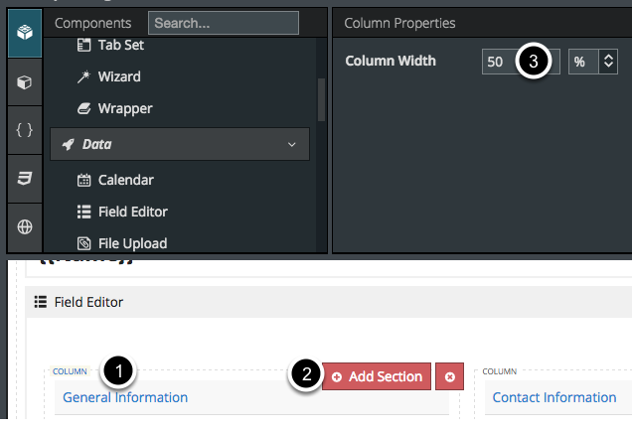632x431 pixels.
Task: Select the Wrapper component
Action: [x=124, y=108]
